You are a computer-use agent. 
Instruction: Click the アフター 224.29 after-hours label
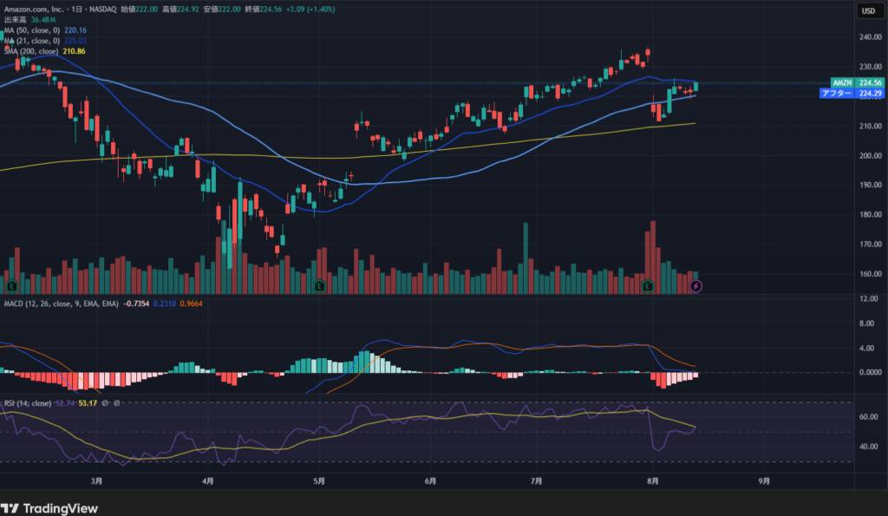click(852, 94)
